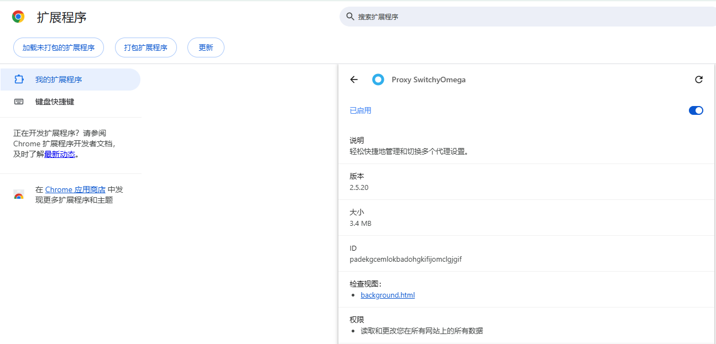Reload the extension with the refresh icon

click(699, 80)
